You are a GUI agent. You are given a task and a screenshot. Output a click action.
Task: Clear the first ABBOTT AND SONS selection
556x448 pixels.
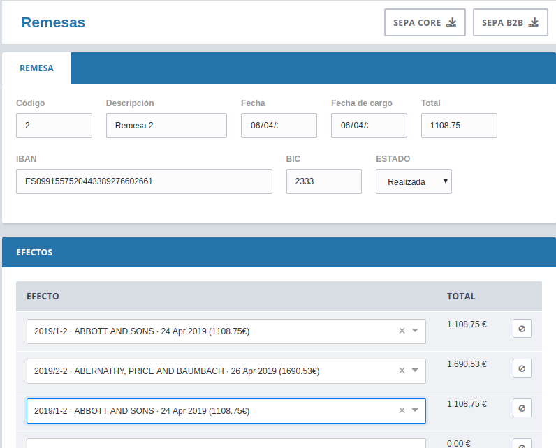[x=402, y=331]
